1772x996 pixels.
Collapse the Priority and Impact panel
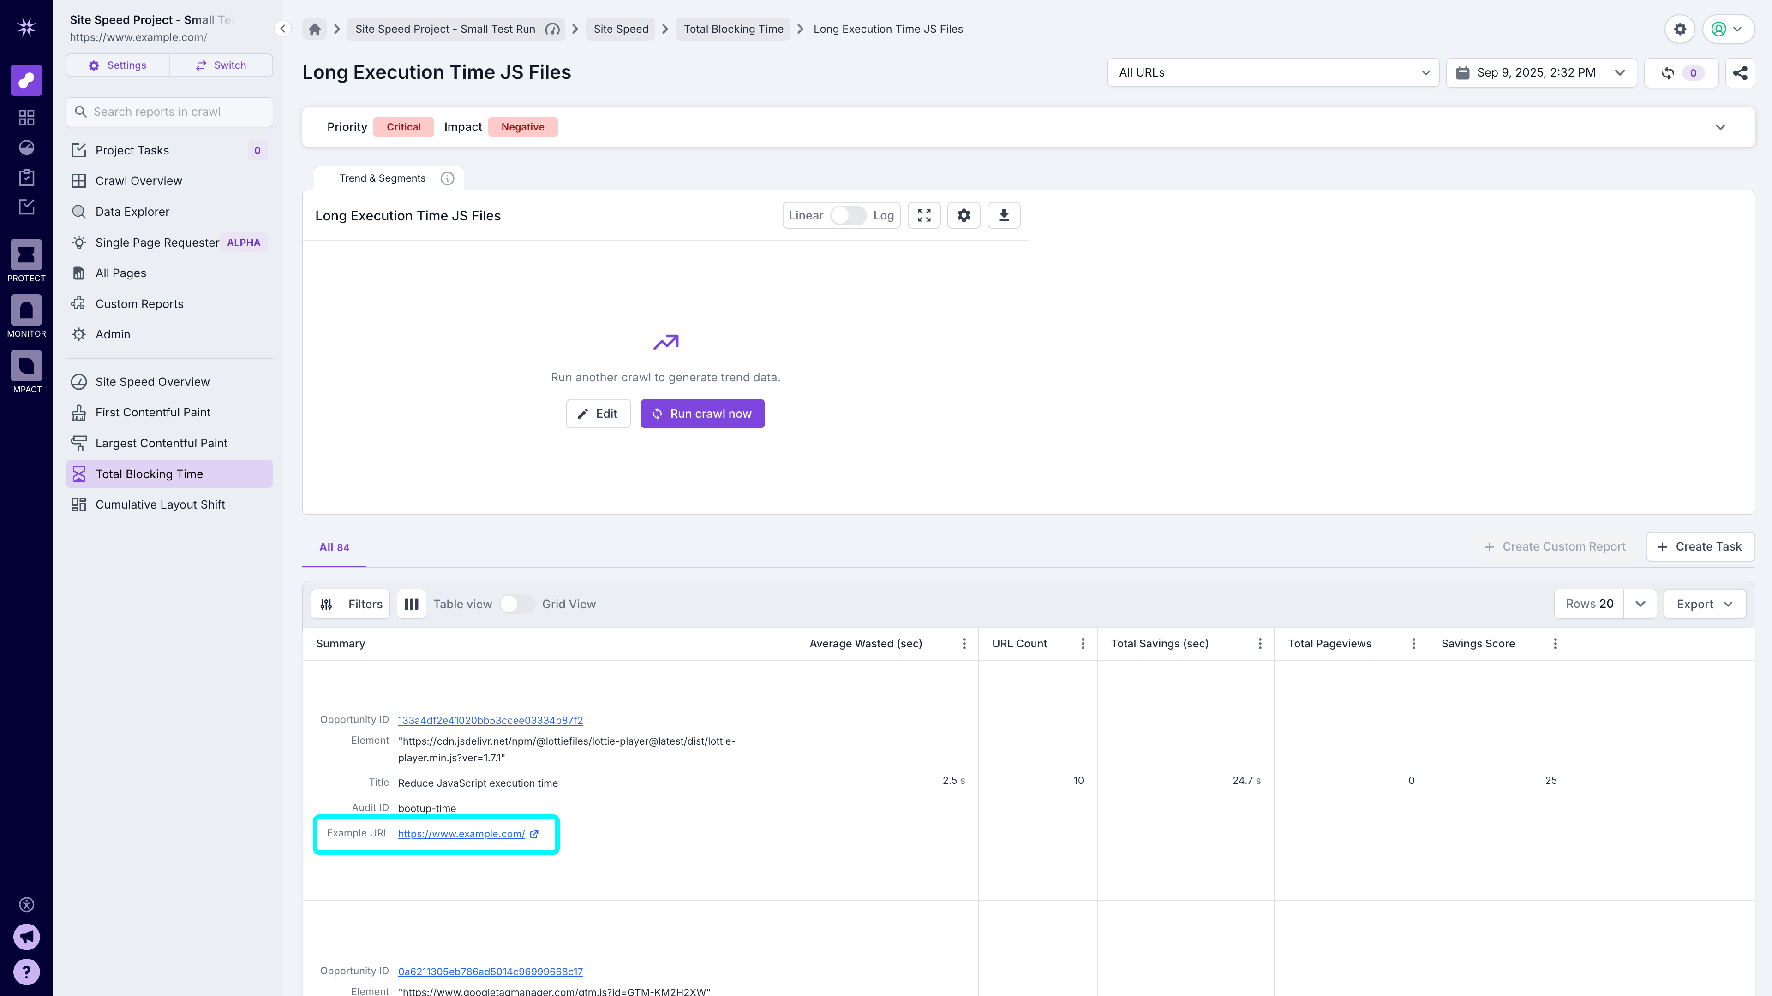(1721, 127)
